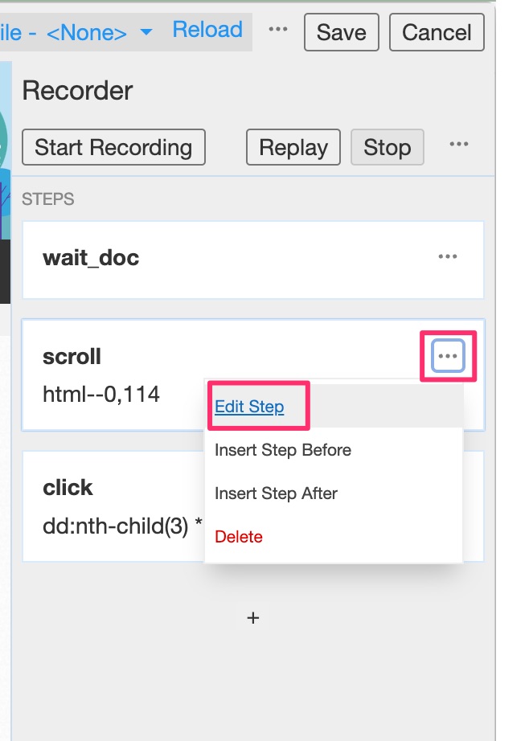The height and width of the screenshot is (741, 529).
Task: Open the overflow menu beside Cancel
Action: (x=277, y=29)
